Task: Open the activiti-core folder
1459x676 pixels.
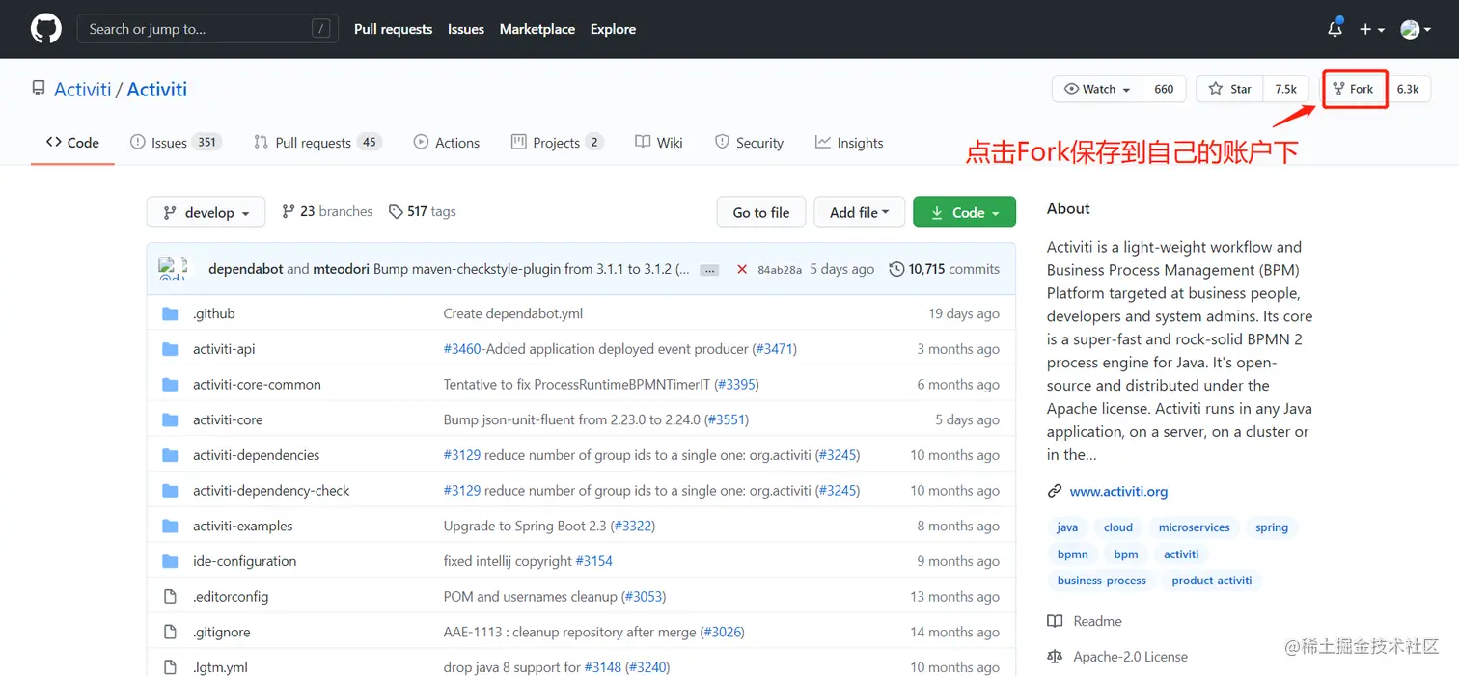Action: pos(228,419)
